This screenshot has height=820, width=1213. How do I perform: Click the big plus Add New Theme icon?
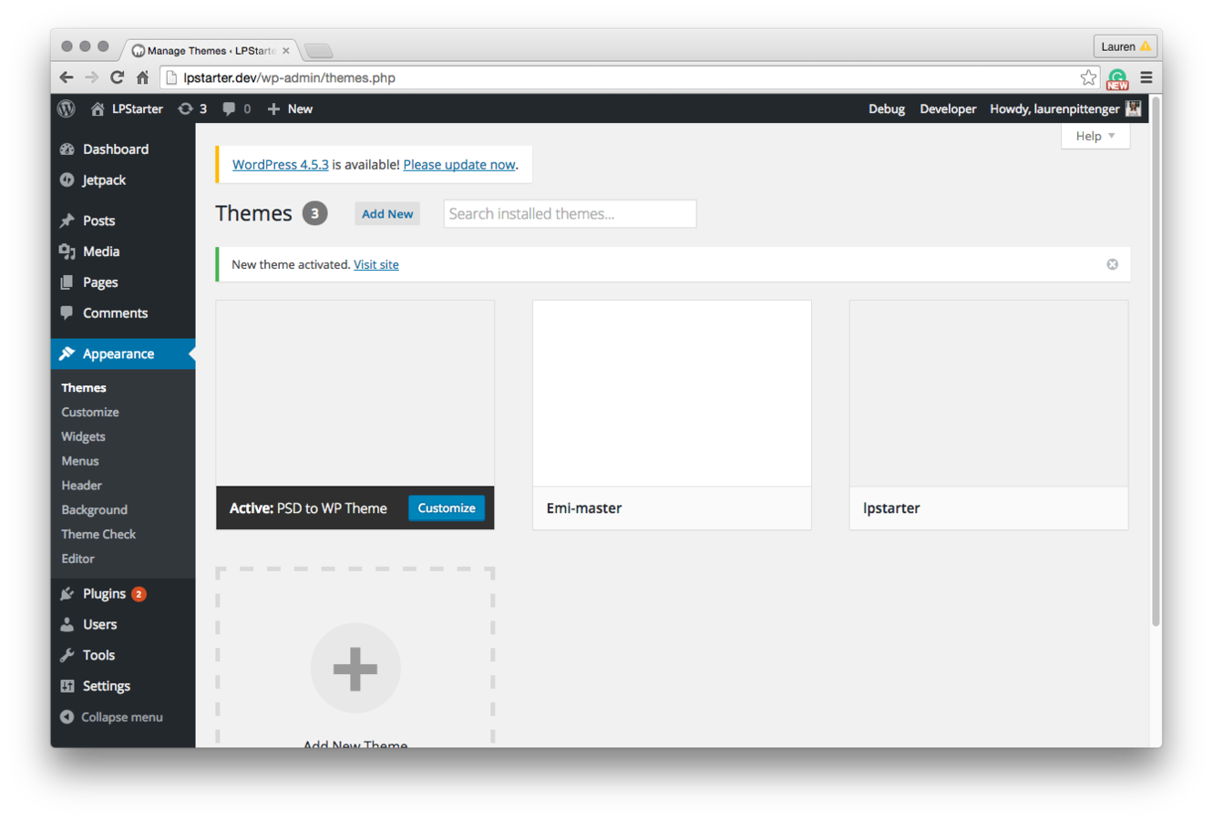[x=355, y=668]
